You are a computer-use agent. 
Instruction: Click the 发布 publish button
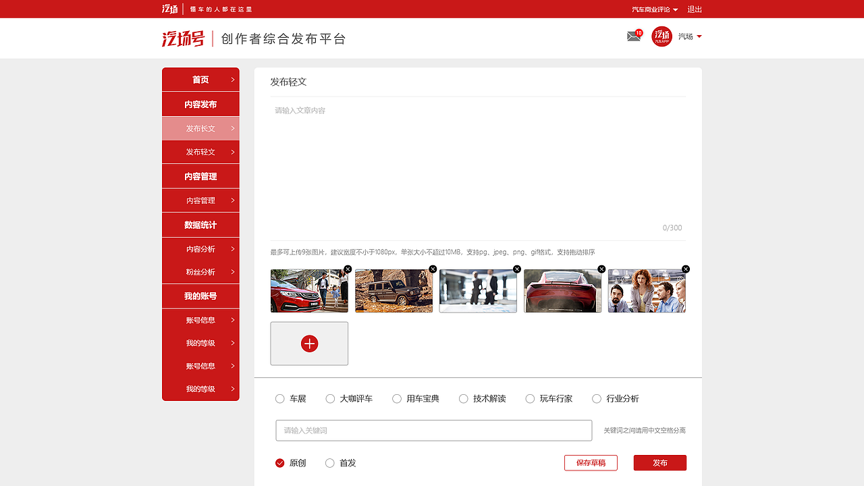tap(659, 462)
